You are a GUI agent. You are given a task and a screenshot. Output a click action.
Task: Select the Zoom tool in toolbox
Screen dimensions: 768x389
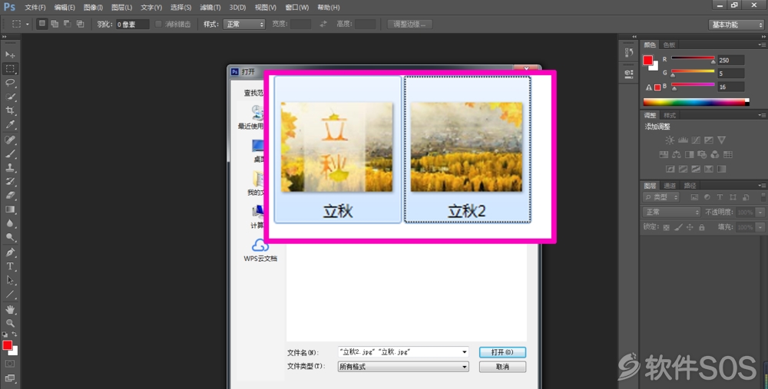coord(10,323)
